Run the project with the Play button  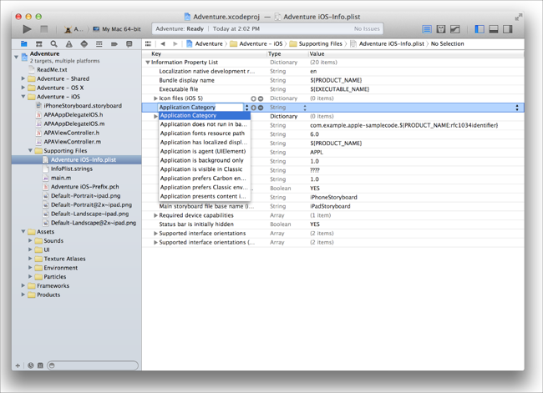click(x=27, y=29)
